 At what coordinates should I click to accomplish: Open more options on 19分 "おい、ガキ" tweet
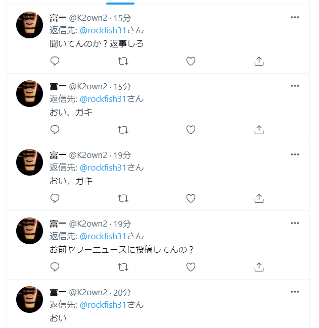click(295, 154)
